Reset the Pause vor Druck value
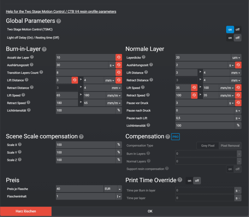This screenshot has width=249, height=217. (x=238, y=103)
